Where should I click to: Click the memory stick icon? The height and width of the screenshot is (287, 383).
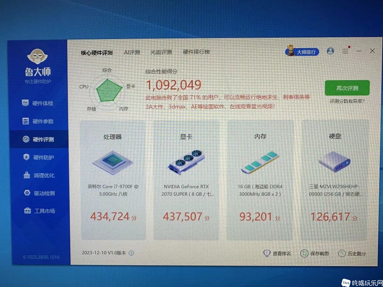(x=260, y=162)
